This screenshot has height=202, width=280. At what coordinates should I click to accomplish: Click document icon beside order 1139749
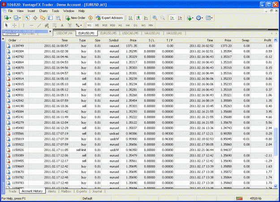[x=8, y=46]
